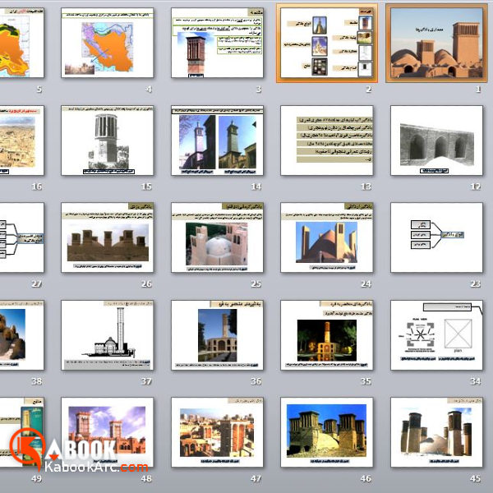Select slide 27 classification diagram thumbnail
Viewport: 493px width, 493px height.
click(21, 237)
